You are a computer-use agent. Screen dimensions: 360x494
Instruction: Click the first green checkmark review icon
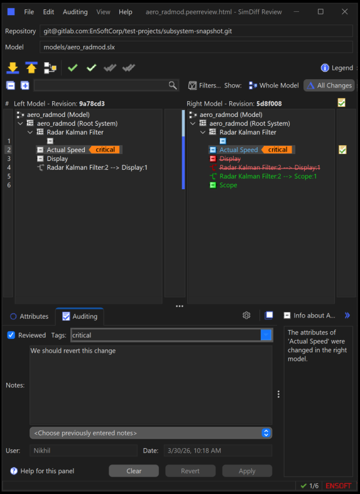tap(73, 68)
